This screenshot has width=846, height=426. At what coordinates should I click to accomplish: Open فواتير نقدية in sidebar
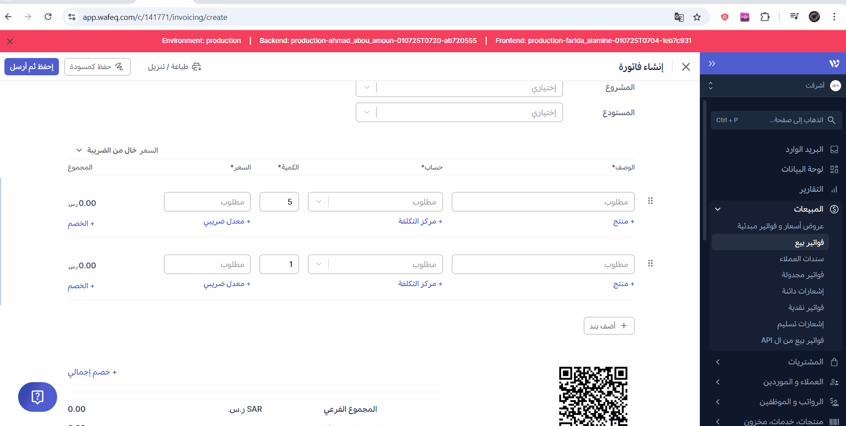[806, 307]
